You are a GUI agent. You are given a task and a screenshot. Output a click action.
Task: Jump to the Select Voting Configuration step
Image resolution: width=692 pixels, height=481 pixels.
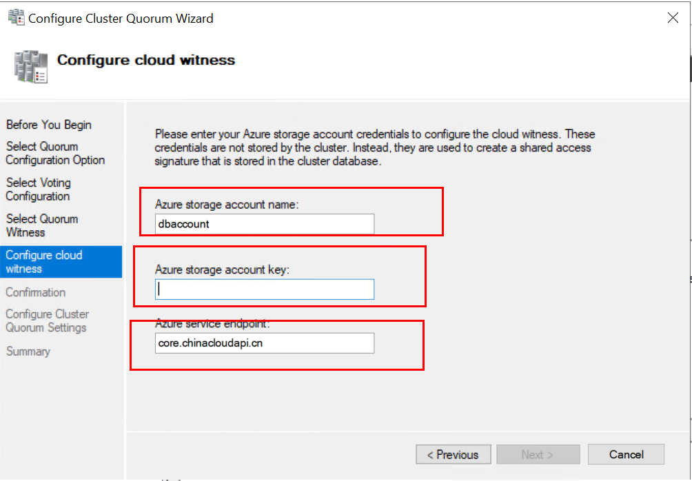(x=39, y=190)
